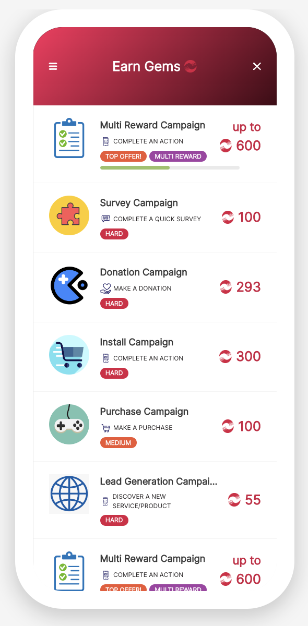Click the green progress bar under Multi Reward Campaign

(x=170, y=168)
